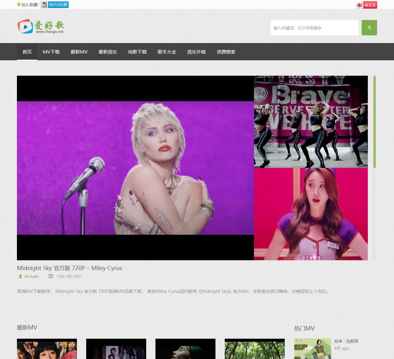Screen dimensions: 394x359
Task: Open the Midnight Sky Miley Cyrus title link
Action: (x=70, y=268)
